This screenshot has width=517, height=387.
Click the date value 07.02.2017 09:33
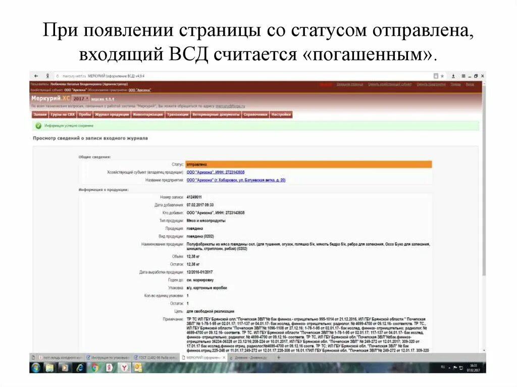click(200, 205)
